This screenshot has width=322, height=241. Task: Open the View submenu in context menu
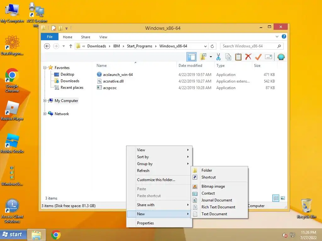[159, 150]
